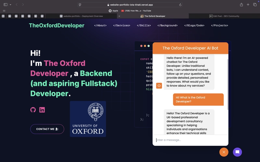Viewport: 260px width, 162px height.
Task: Navigate to the </Skills> section
Action: click(x=144, y=26)
